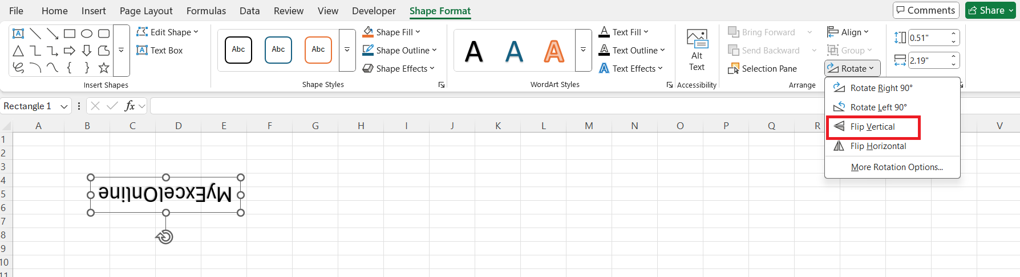Choose Rotate Right 90° from menu
The width and height of the screenshot is (1020, 277).
pos(892,88)
